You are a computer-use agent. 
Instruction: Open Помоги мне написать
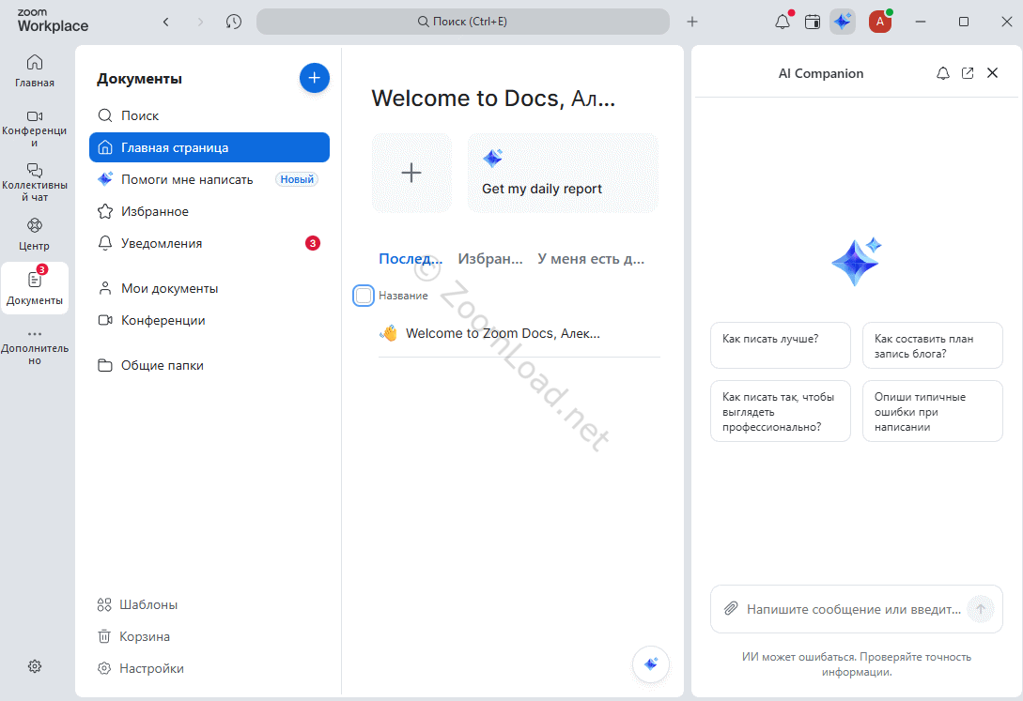[x=209, y=179]
